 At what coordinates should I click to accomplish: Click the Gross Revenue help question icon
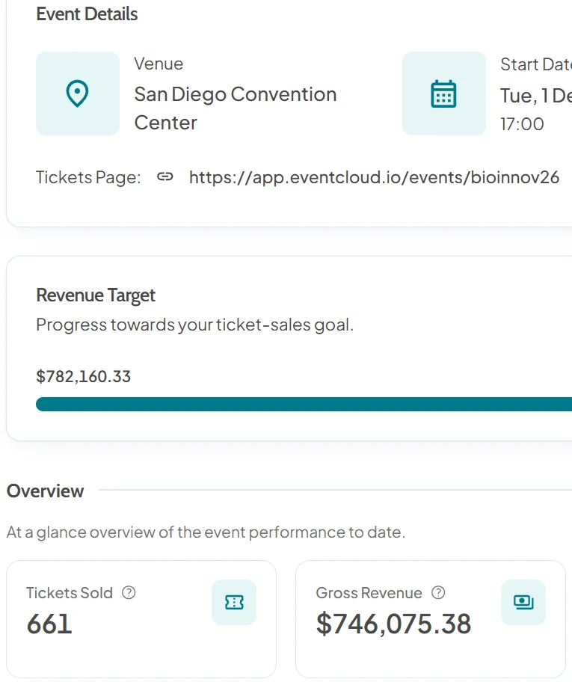tap(438, 593)
